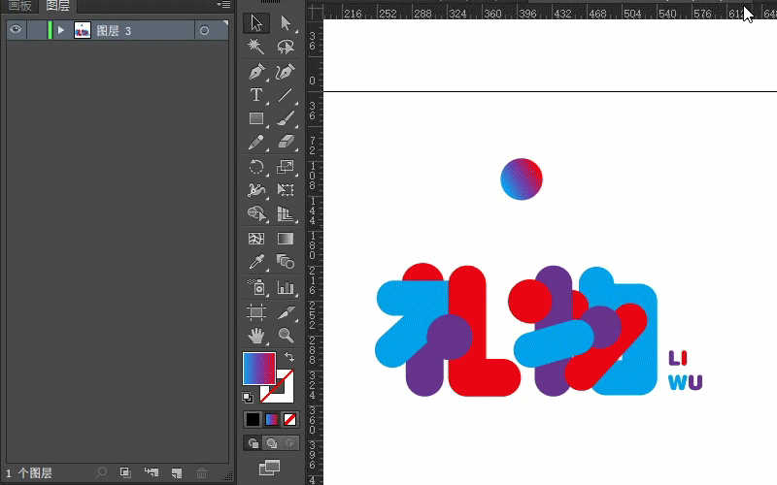Expand 图层 3 disclosure triangle
The image size is (777, 485).
coord(61,31)
